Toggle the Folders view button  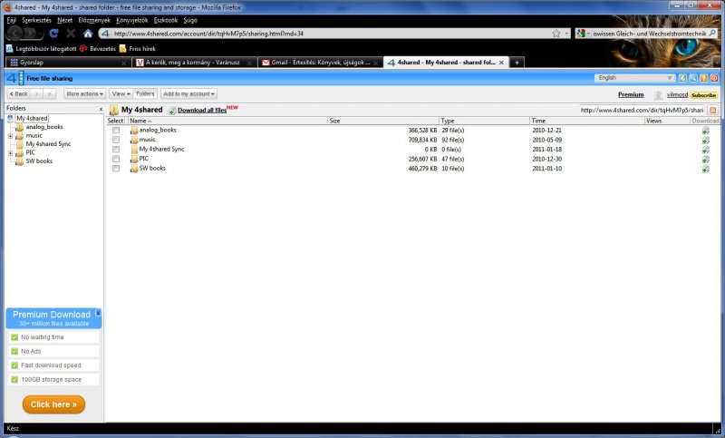tap(145, 94)
